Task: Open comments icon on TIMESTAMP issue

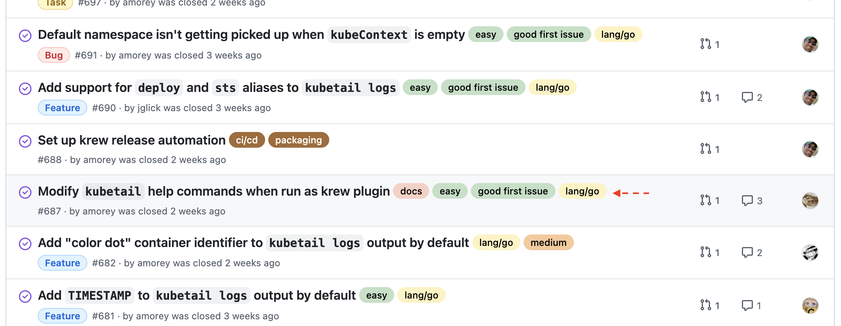Action: pyautogui.click(x=747, y=305)
